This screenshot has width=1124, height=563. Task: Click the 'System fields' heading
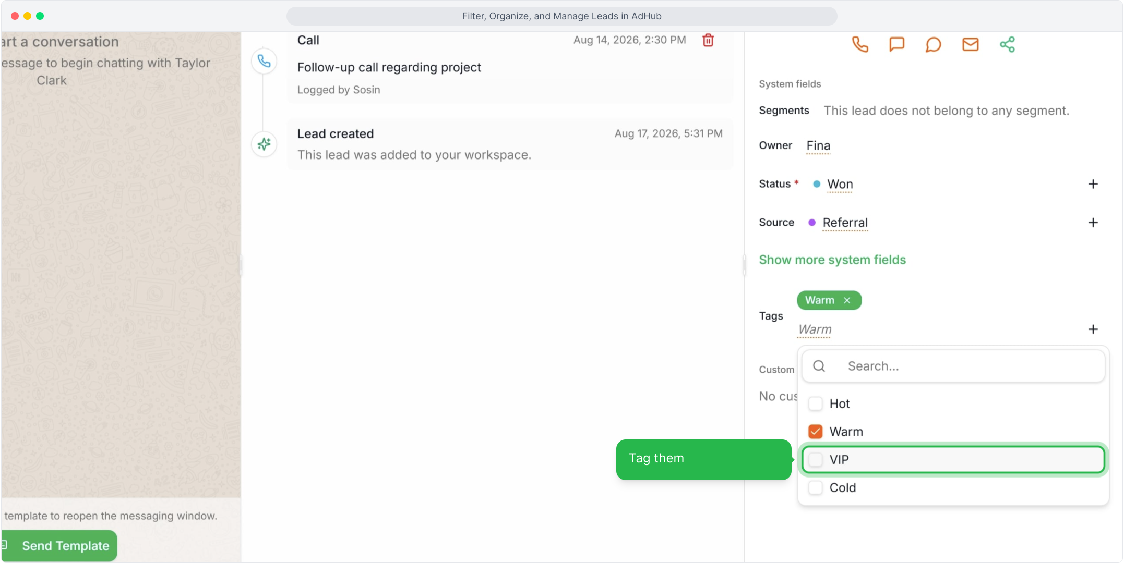[790, 84]
